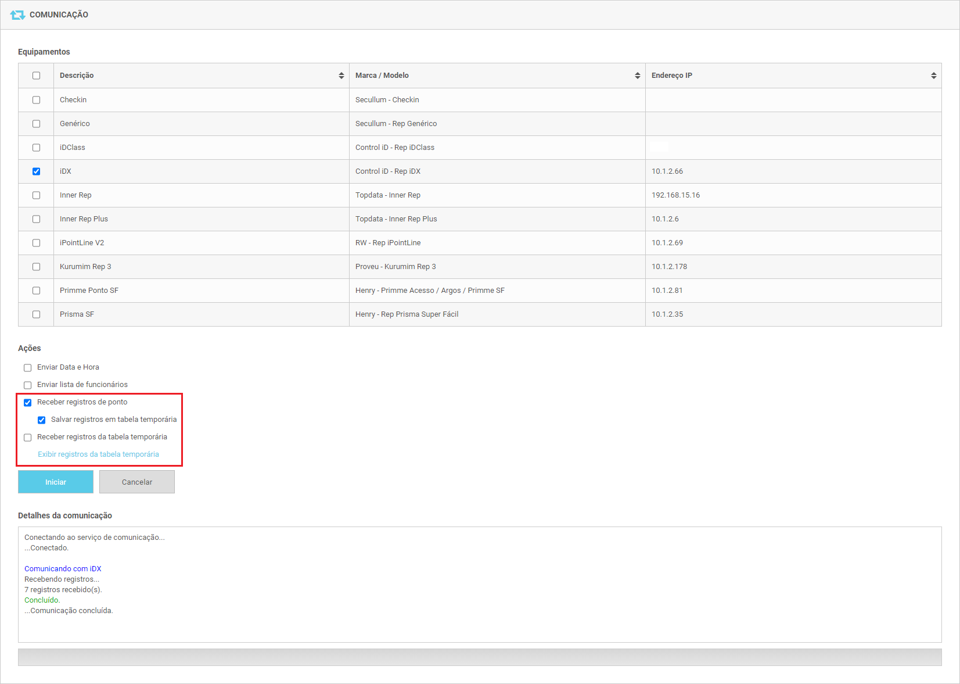960x684 pixels.
Task: Click the Descrição column header text
Action: point(77,76)
